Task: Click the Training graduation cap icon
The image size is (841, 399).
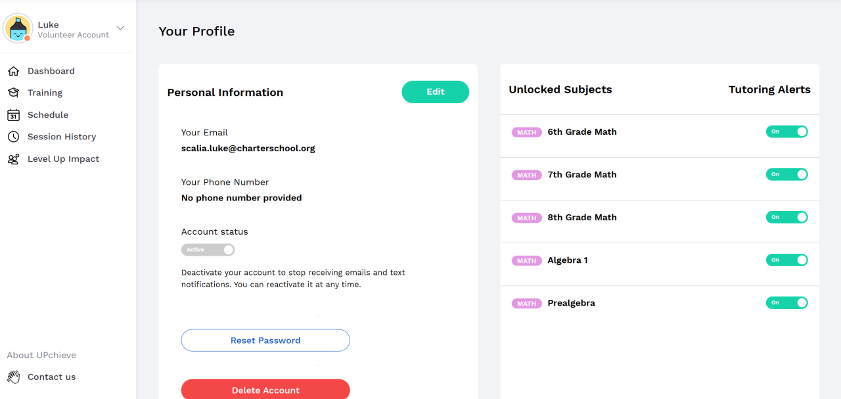Action: click(13, 93)
